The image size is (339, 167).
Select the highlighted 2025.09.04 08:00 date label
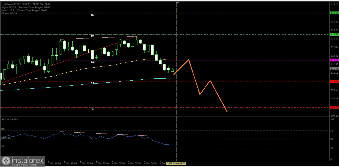point(176,163)
